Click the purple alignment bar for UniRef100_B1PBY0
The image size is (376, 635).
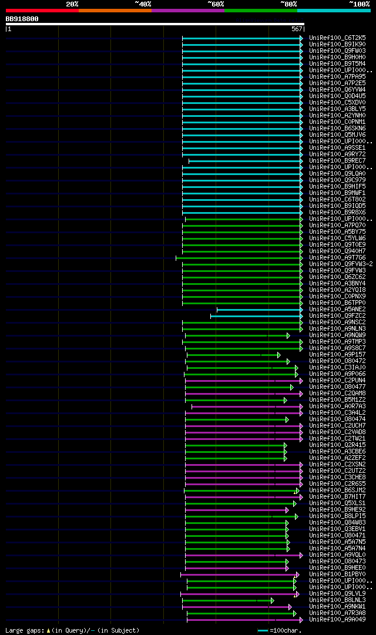tap(240, 575)
